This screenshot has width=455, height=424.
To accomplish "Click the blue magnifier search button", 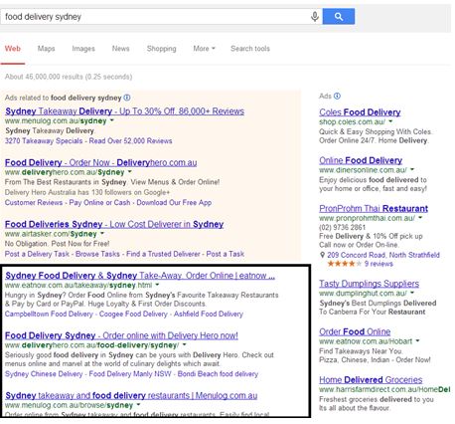I will click(339, 16).
